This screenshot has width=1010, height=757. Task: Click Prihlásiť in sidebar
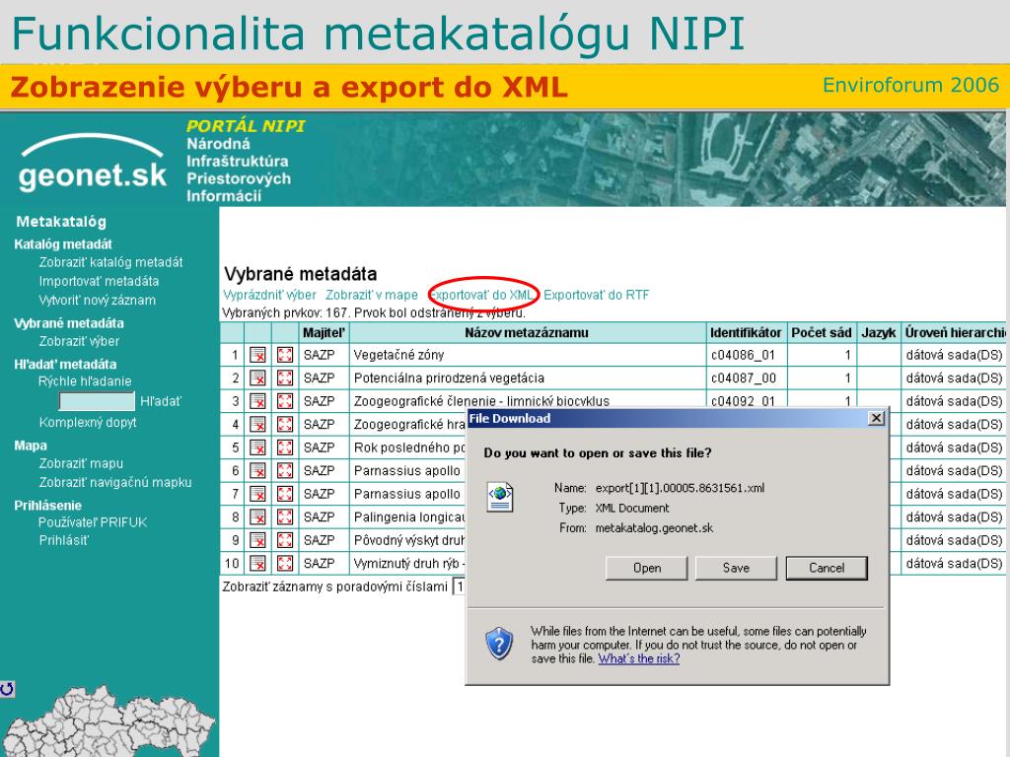click(64, 540)
